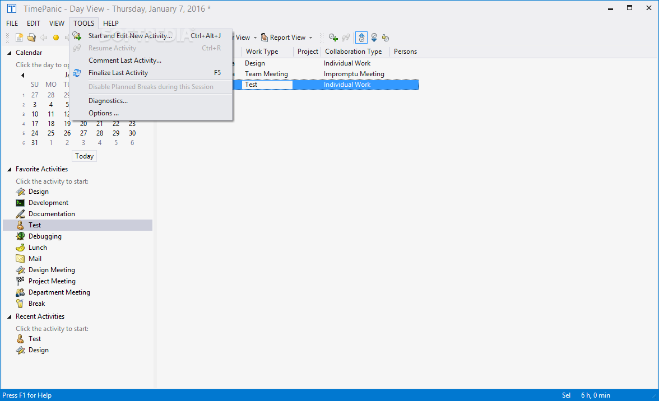
Task: Select Comment Last Activity menu entry
Action: point(151,60)
